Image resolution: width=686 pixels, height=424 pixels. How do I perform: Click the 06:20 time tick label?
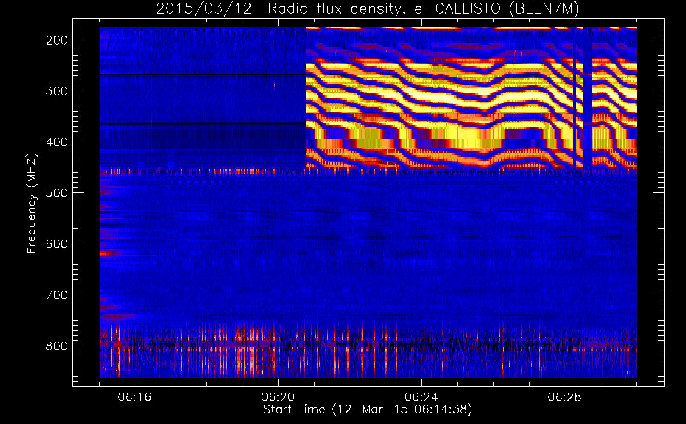pyautogui.click(x=278, y=397)
